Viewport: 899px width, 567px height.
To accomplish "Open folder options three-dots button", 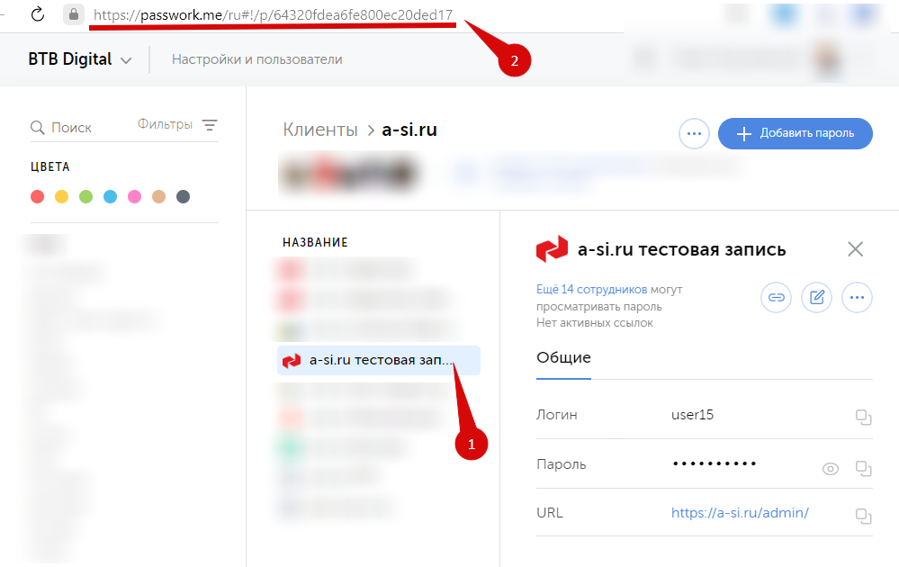I will coord(694,133).
